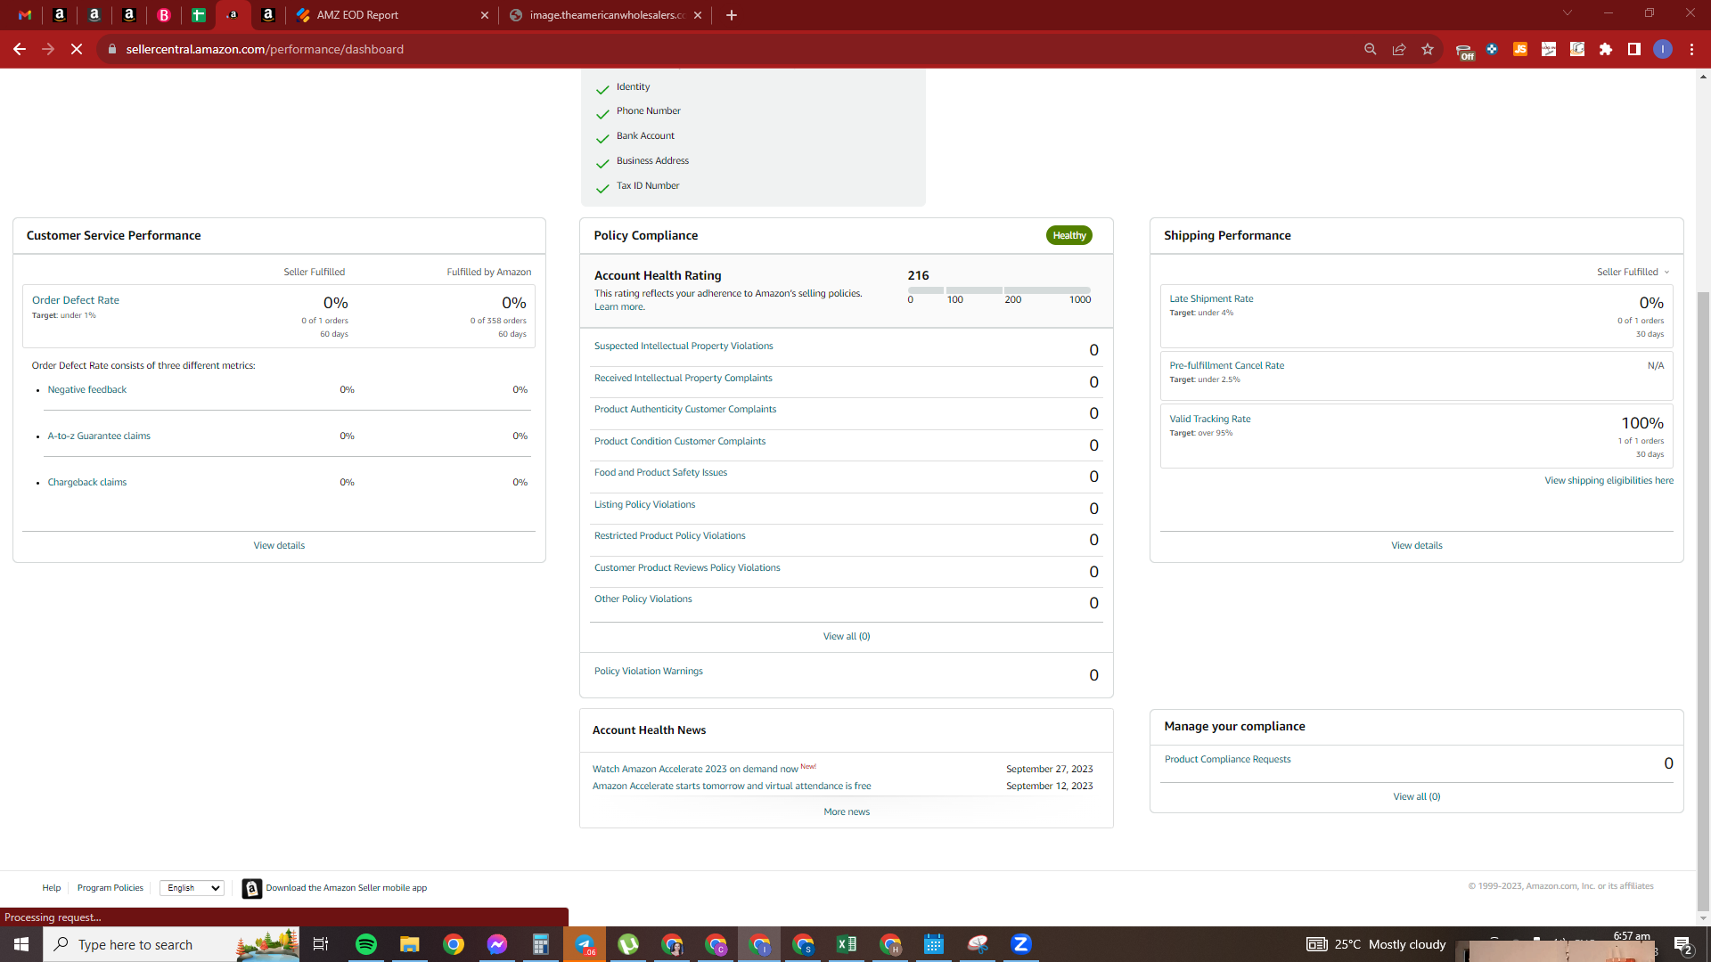This screenshot has height=962, width=1711.
Task: Stop loading the page
Action: pyautogui.click(x=77, y=49)
